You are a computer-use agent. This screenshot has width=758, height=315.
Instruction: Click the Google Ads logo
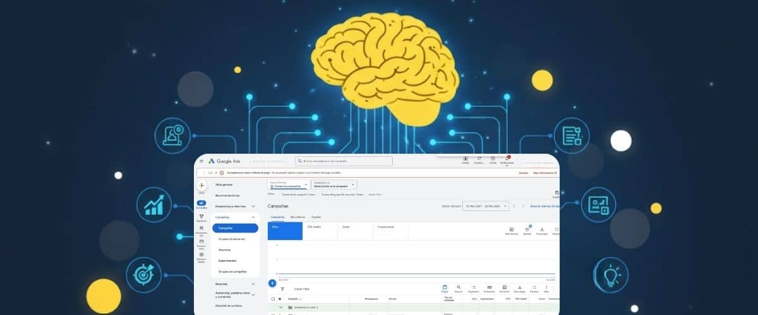tap(224, 161)
